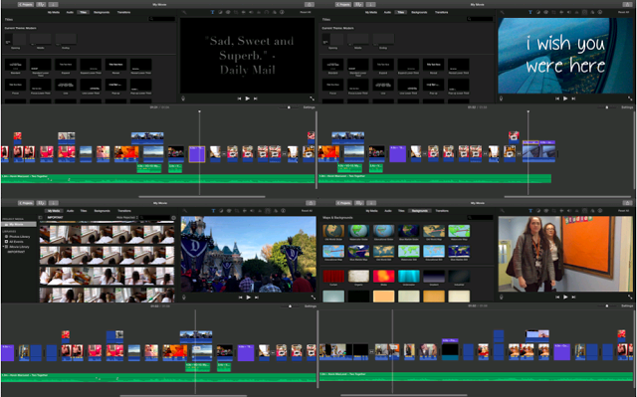Image resolution: width=637 pixels, height=397 pixels.
Task: Open color balance icon in top-left window
Action: coord(220,12)
